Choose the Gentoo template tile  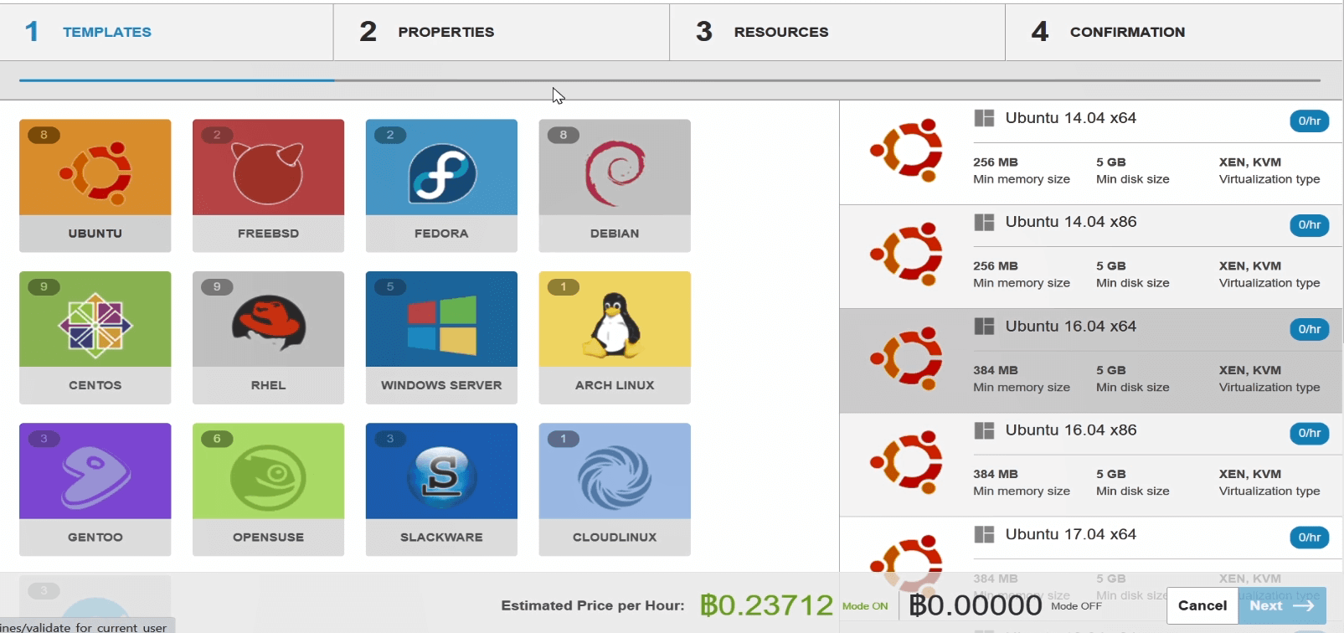click(x=95, y=489)
